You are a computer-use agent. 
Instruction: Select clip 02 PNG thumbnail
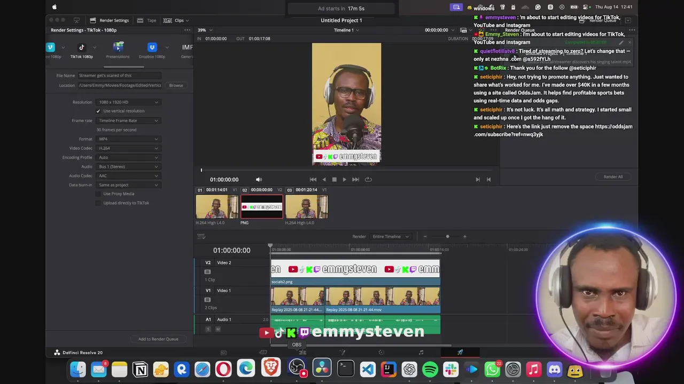point(262,207)
